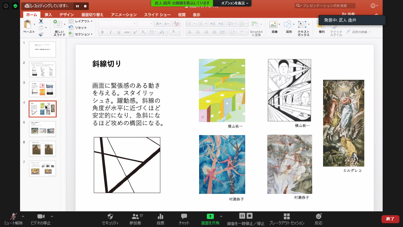Click the green encryption shield icon

click(15, 6)
